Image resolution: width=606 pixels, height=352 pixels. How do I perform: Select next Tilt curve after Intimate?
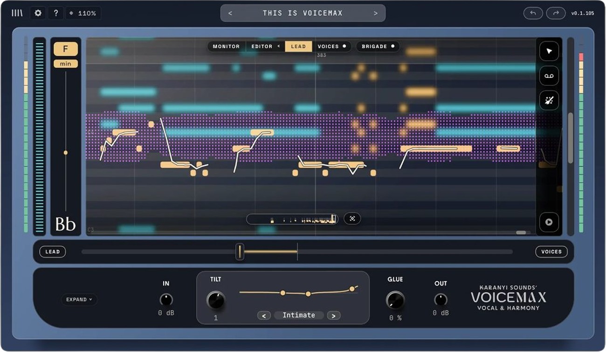coord(333,316)
